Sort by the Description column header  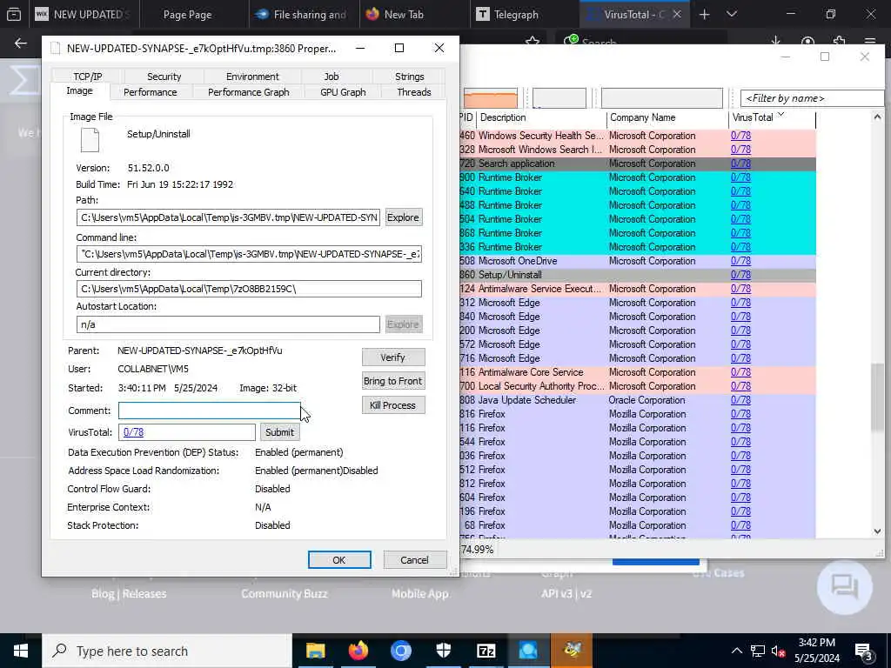pyautogui.click(x=541, y=117)
